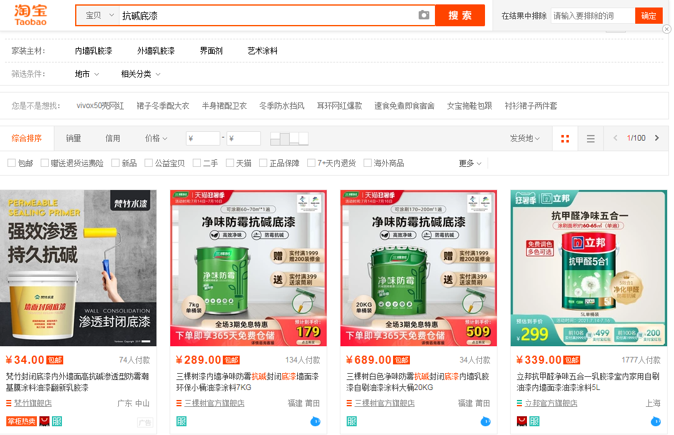This screenshot has width=674, height=435.
Task: Open 三棵树官方旗舰店 link under ¥289.00 product
Action: tap(215, 403)
